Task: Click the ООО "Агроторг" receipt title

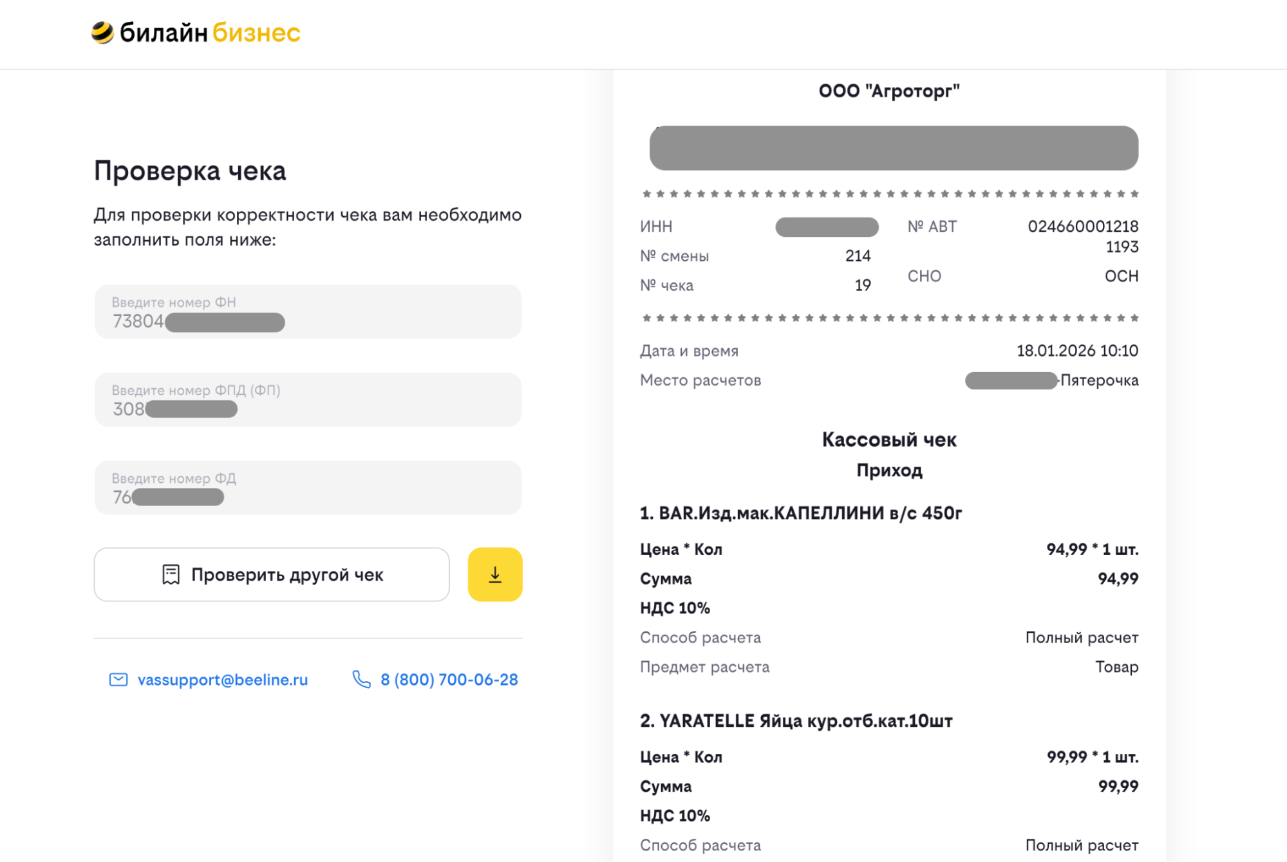Action: (888, 91)
